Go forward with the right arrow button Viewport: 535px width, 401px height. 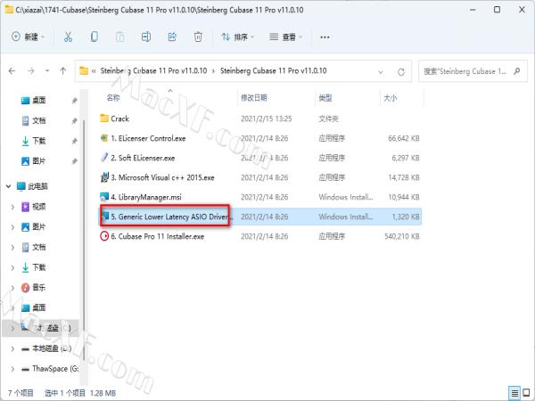coord(30,71)
